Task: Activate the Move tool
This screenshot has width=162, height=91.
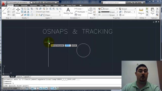Action: (x=18, y=11)
